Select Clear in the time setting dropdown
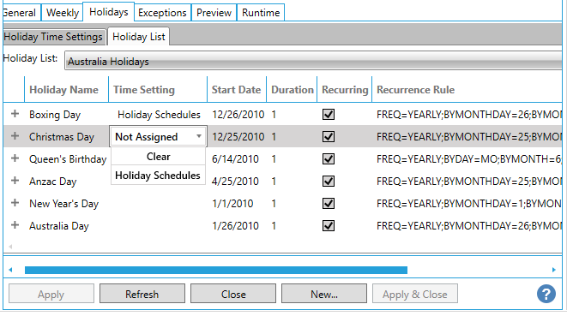 click(x=158, y=157)
